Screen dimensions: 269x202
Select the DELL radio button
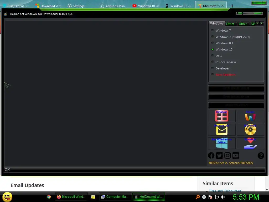pos(212,55)
